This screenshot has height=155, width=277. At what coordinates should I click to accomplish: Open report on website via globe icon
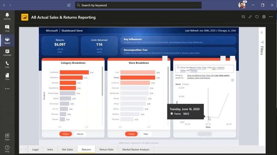click(264, 17)
